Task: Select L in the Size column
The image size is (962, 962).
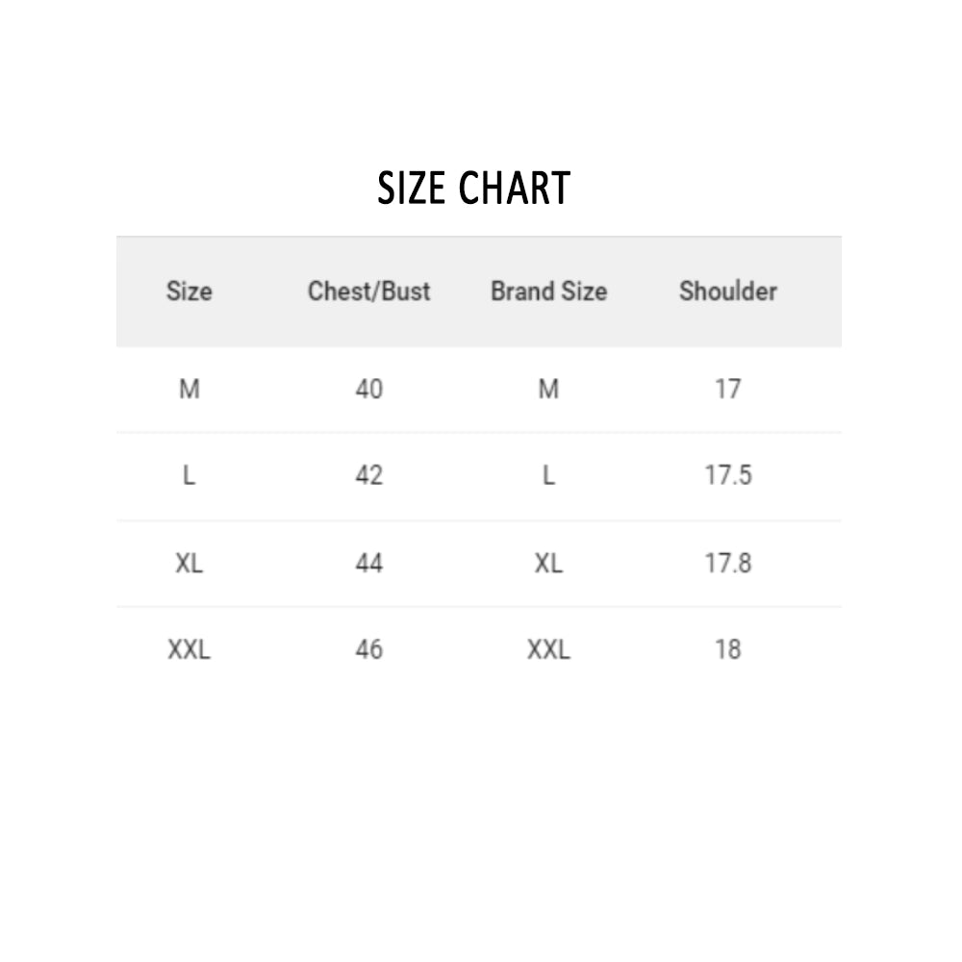Action: [x=190, y=476]
